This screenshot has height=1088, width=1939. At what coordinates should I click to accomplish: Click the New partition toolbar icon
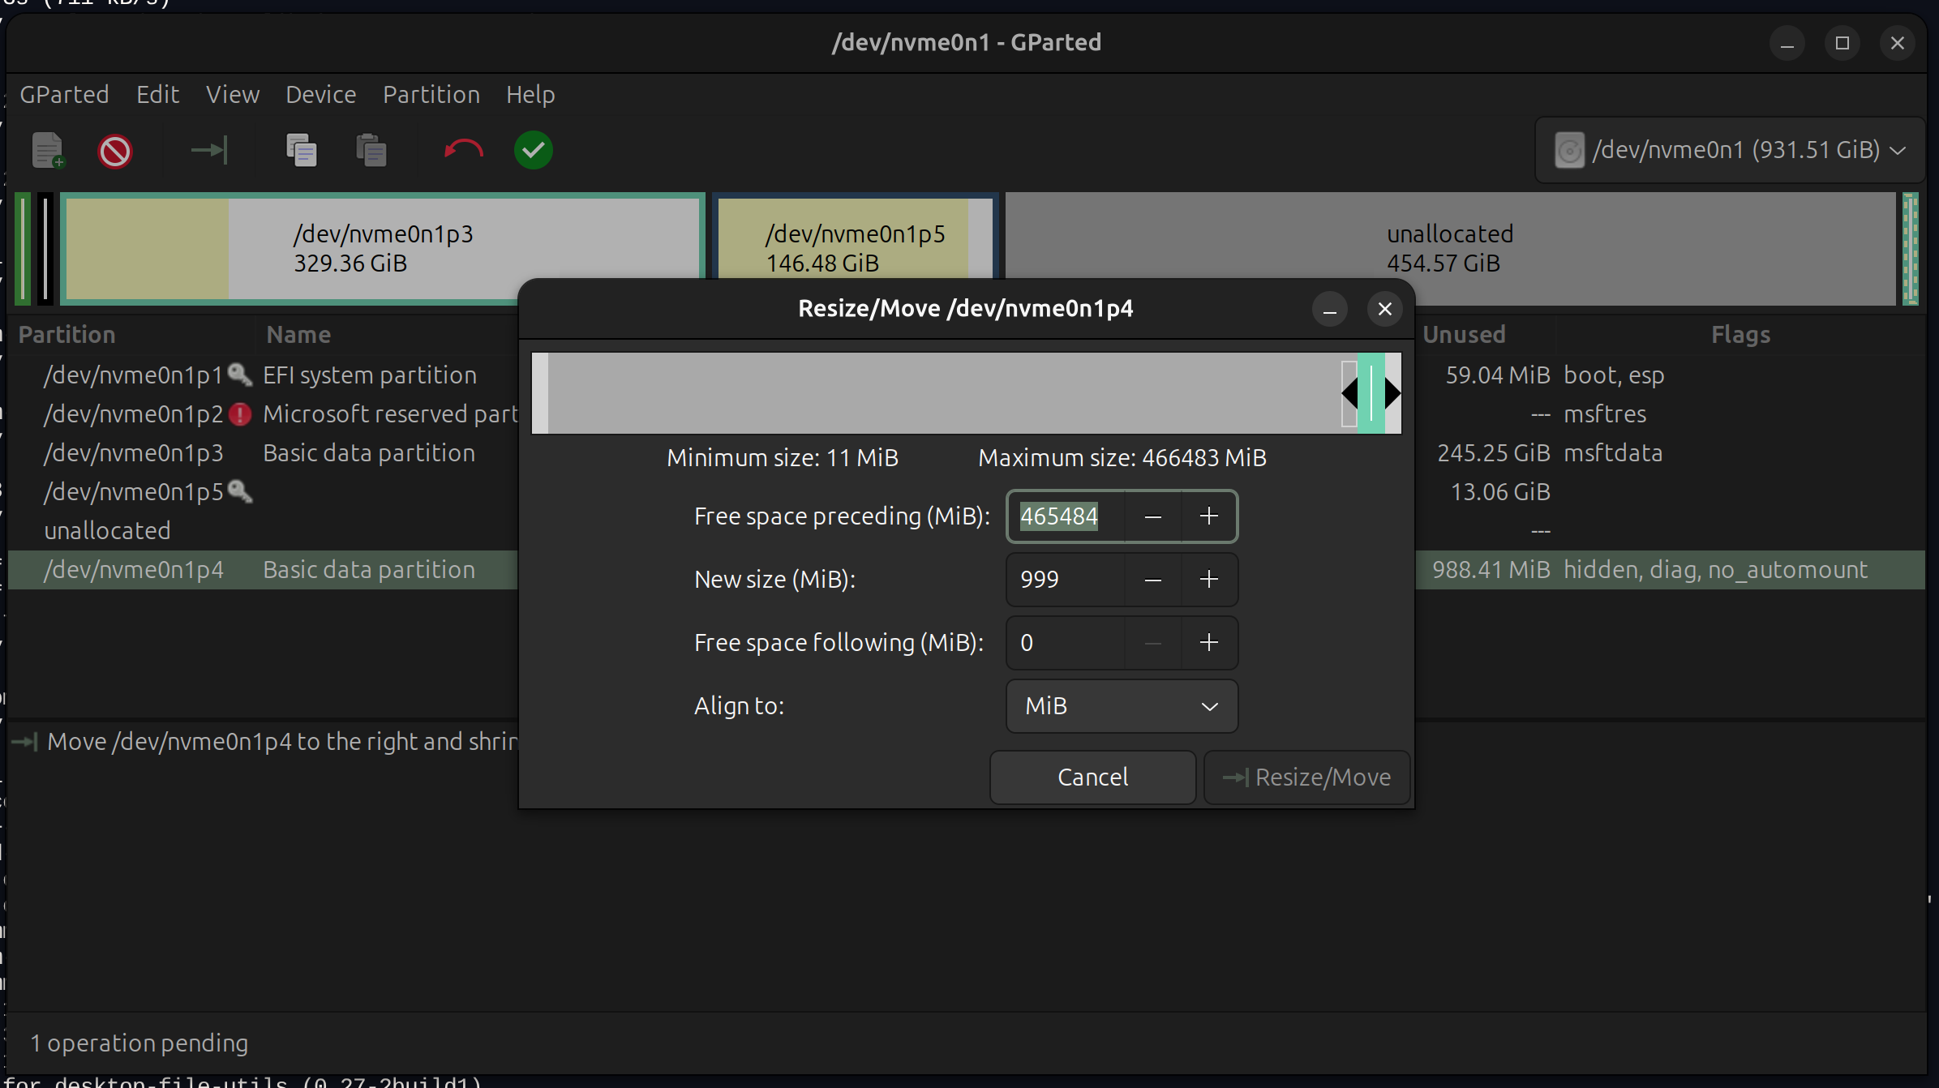[48, 150]
